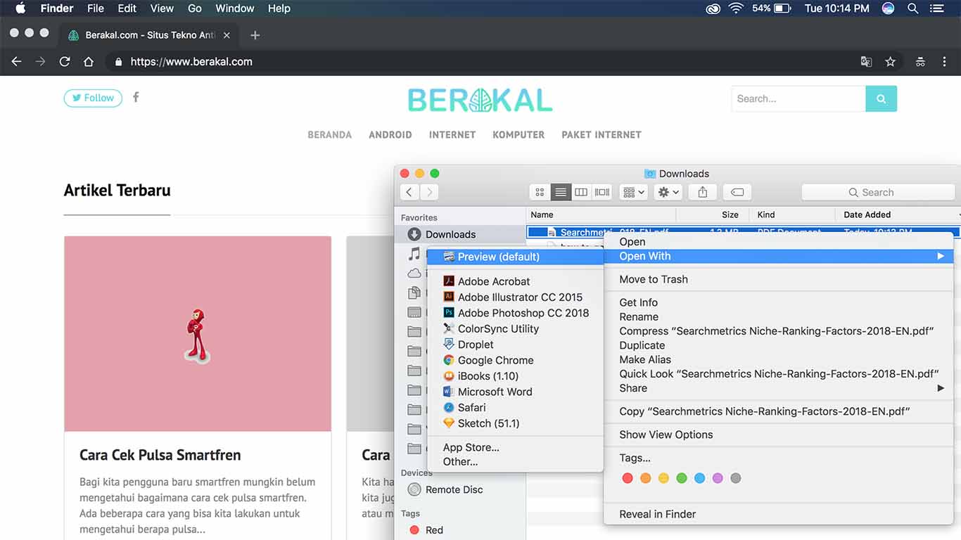The image size is (961, 540).
Task: Choose Adobe Photoshop CC 2018
Action: click(516, 313)
